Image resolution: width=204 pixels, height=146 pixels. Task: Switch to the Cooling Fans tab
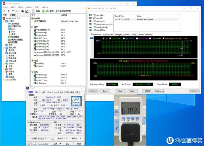point(108,35)
